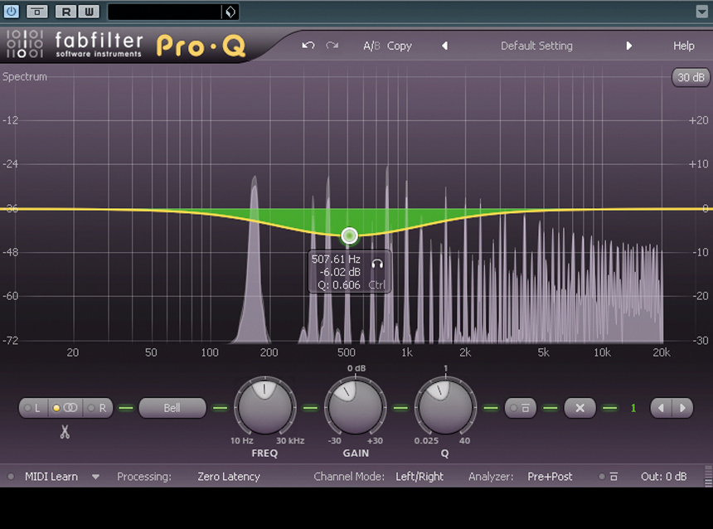Click the Spectrum label
This screenshot has height=529, width=713.
click(25, 77)
